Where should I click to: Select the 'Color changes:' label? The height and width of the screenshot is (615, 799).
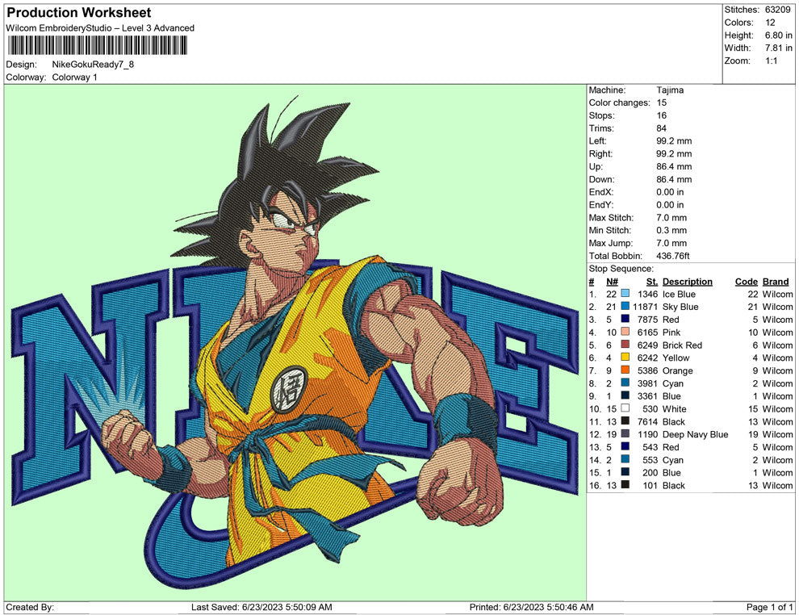click(x=620, y=102)
